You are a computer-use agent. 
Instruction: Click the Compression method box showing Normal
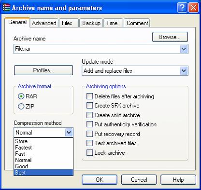pos(43,133)
